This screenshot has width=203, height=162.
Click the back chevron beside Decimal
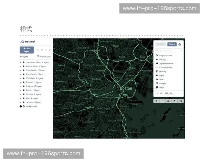[x=20, y=42]
